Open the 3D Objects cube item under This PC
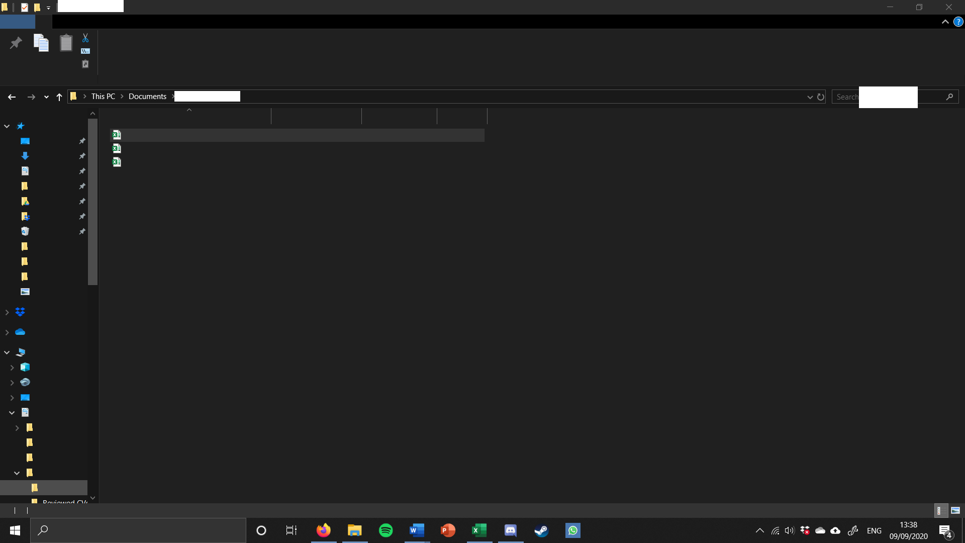Image resolution: width=965 pixels, height=543 pixels. click(25, 367)
